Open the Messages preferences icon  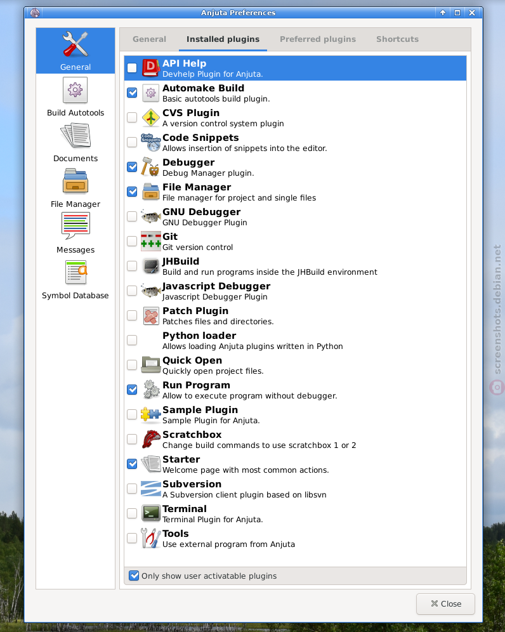click(x=75, y=226)
